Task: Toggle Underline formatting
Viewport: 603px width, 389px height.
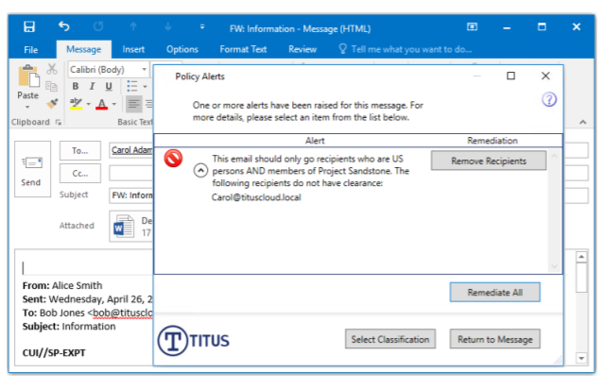Action: (x=109, y=87)
